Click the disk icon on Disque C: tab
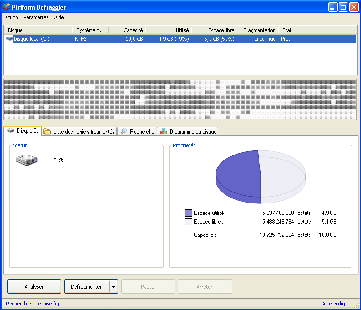 coord(11,131)
